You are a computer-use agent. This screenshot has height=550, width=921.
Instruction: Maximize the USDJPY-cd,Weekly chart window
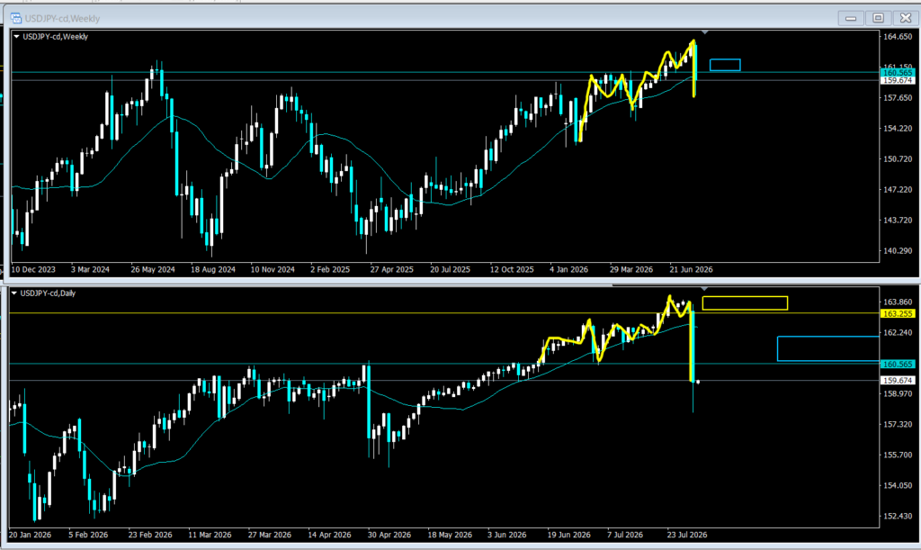tap(878, 18)
